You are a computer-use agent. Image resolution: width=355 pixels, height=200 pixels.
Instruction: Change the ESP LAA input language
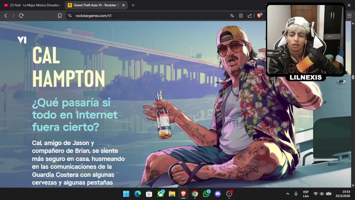[306, 194]
